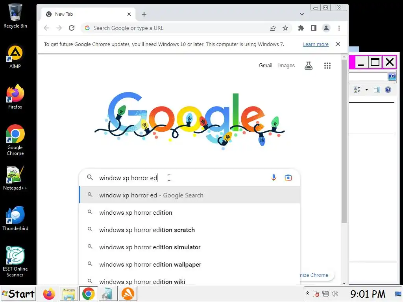
Task: Show hidden system tray icons
Action: point(307,293)
